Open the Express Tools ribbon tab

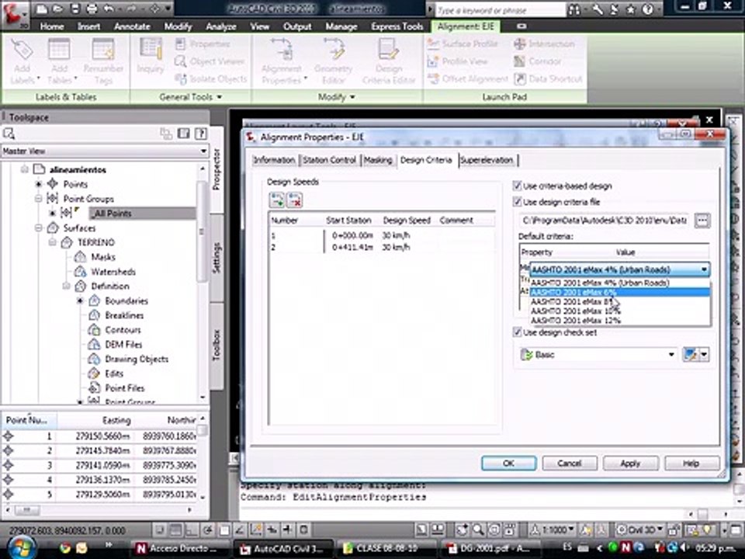coord(397,26)
